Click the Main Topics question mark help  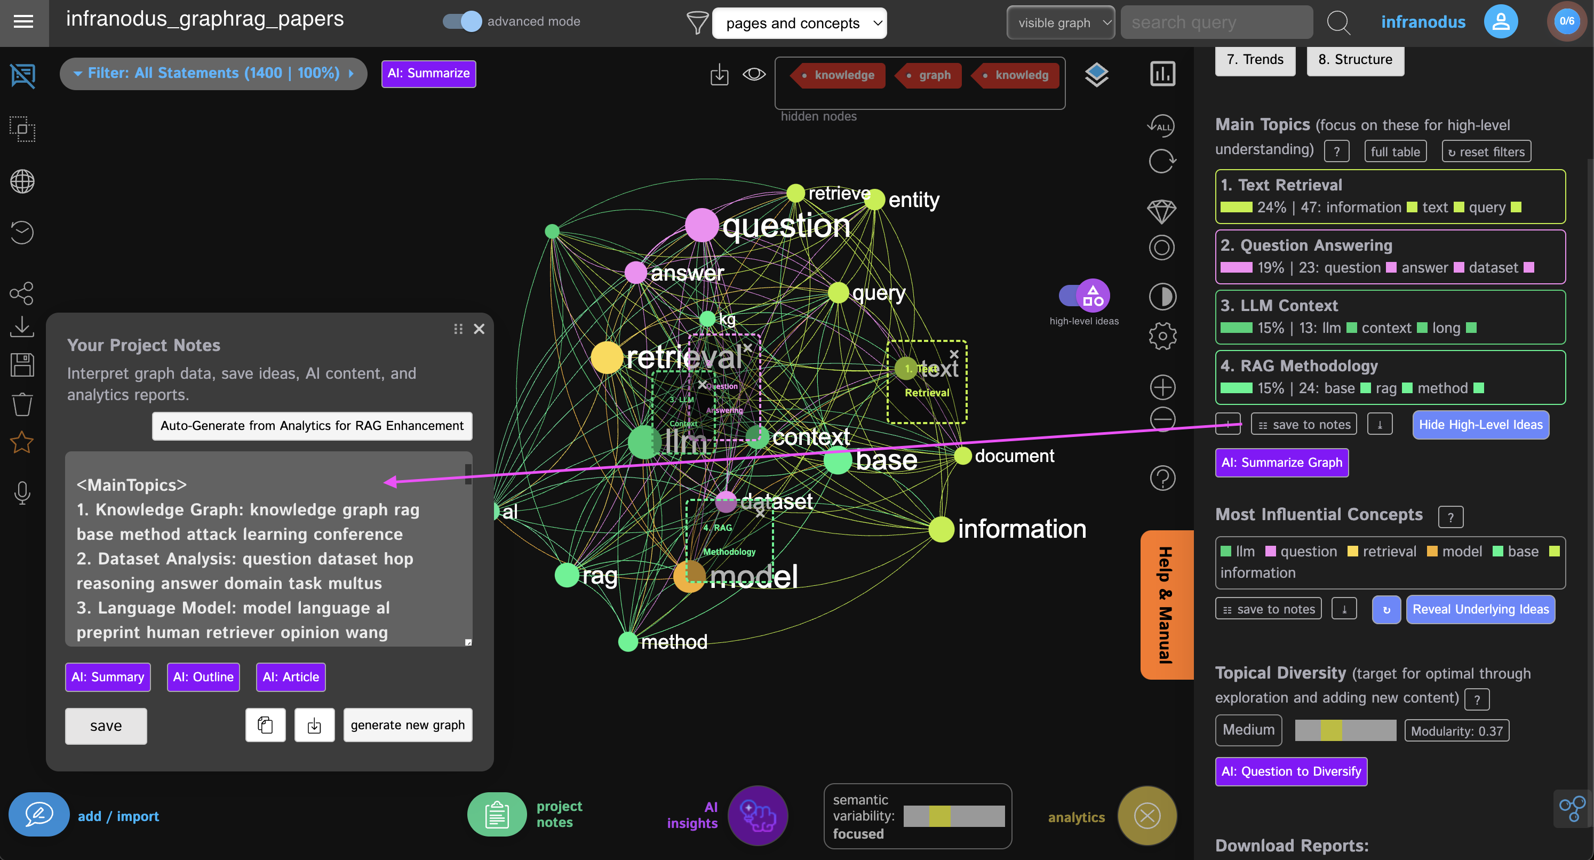[1336, 151]
